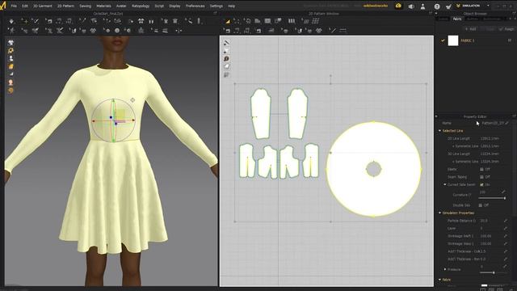
Task: Open the Preferences menu
Action: coord(195,6)
